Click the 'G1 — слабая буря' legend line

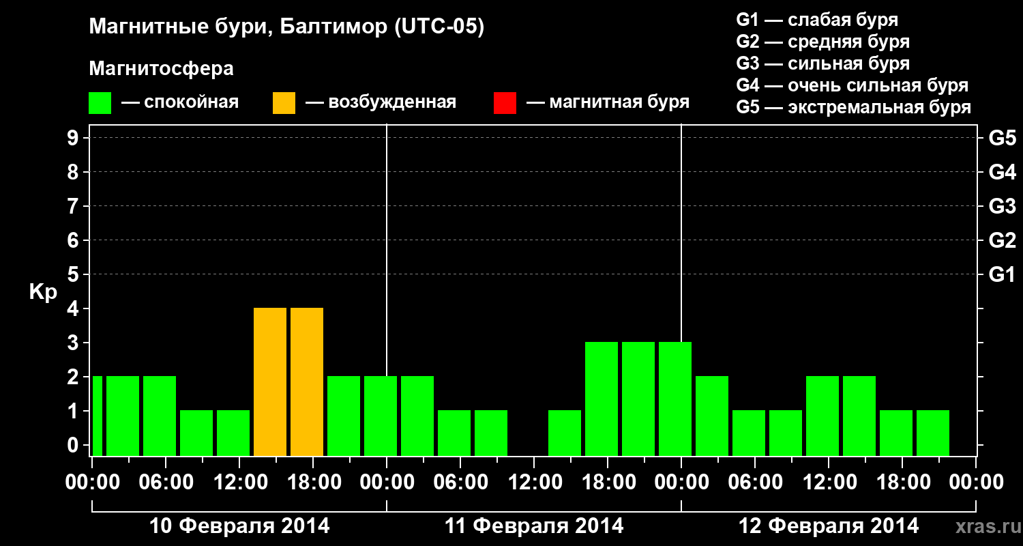[817, 20]
